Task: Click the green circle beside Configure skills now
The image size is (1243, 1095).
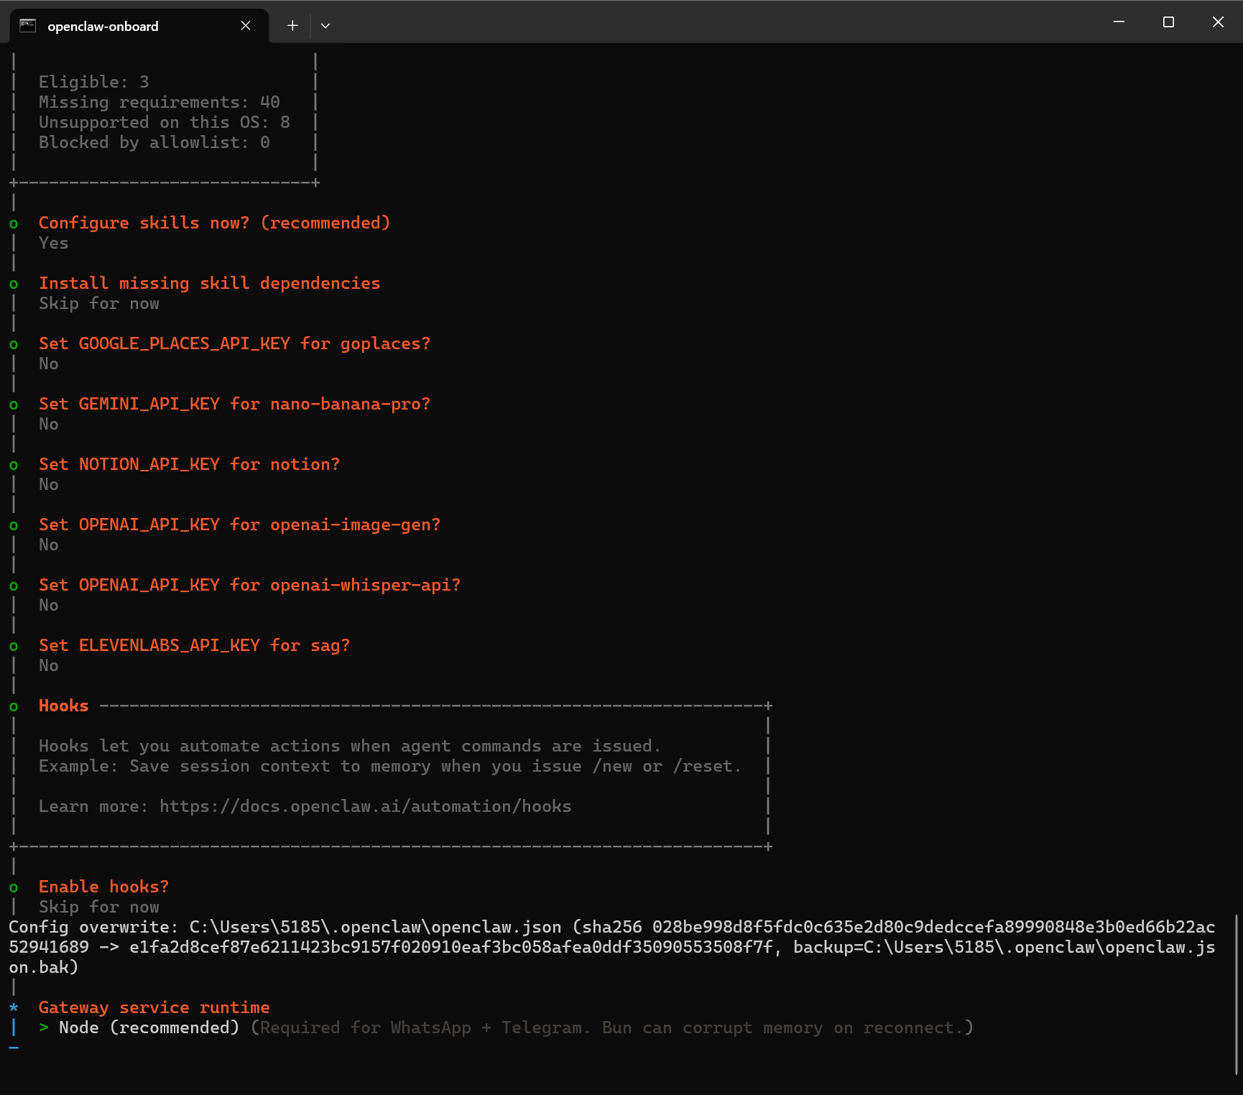Action: [x=14, y=223]
